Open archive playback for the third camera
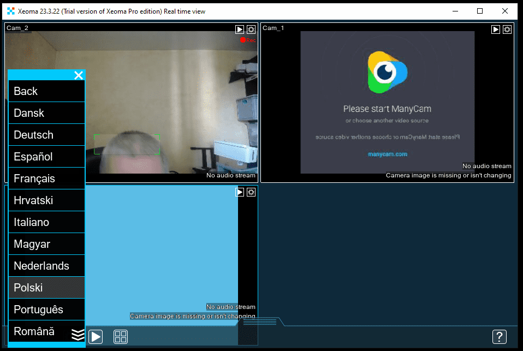 240,192
